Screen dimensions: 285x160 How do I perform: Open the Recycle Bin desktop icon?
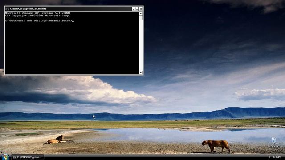273,142
